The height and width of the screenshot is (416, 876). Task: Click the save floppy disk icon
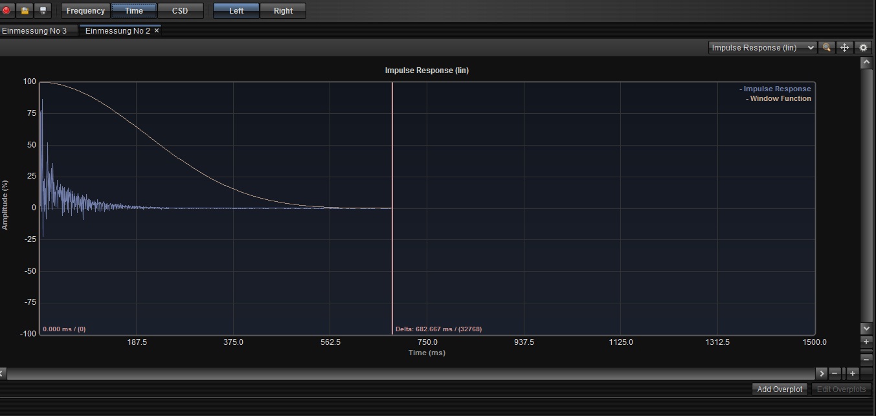43,10
